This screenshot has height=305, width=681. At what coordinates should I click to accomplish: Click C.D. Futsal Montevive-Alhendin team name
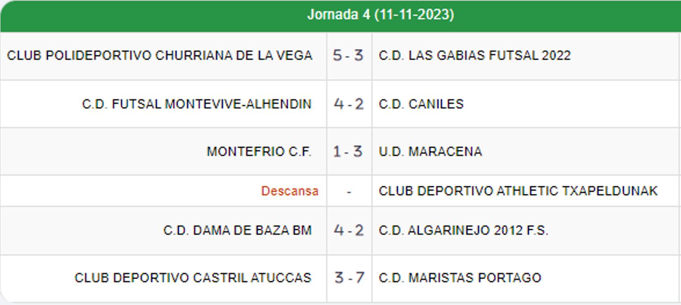click(197, 104)
